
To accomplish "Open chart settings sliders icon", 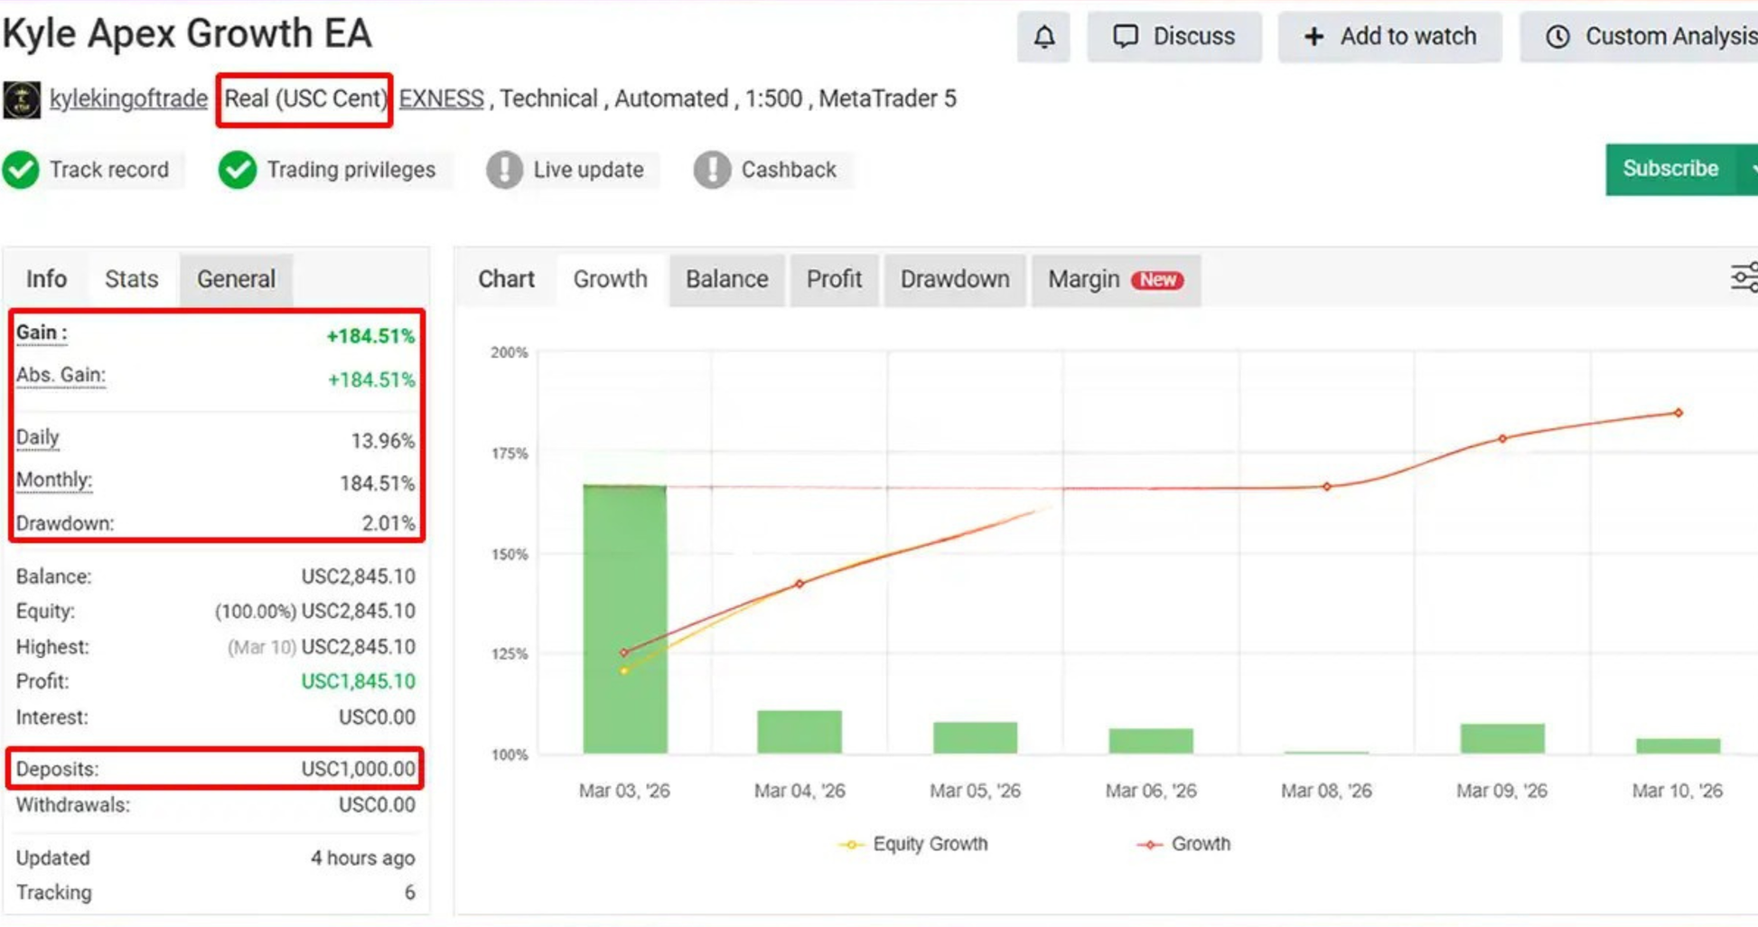I will (x=1744, y=278).
